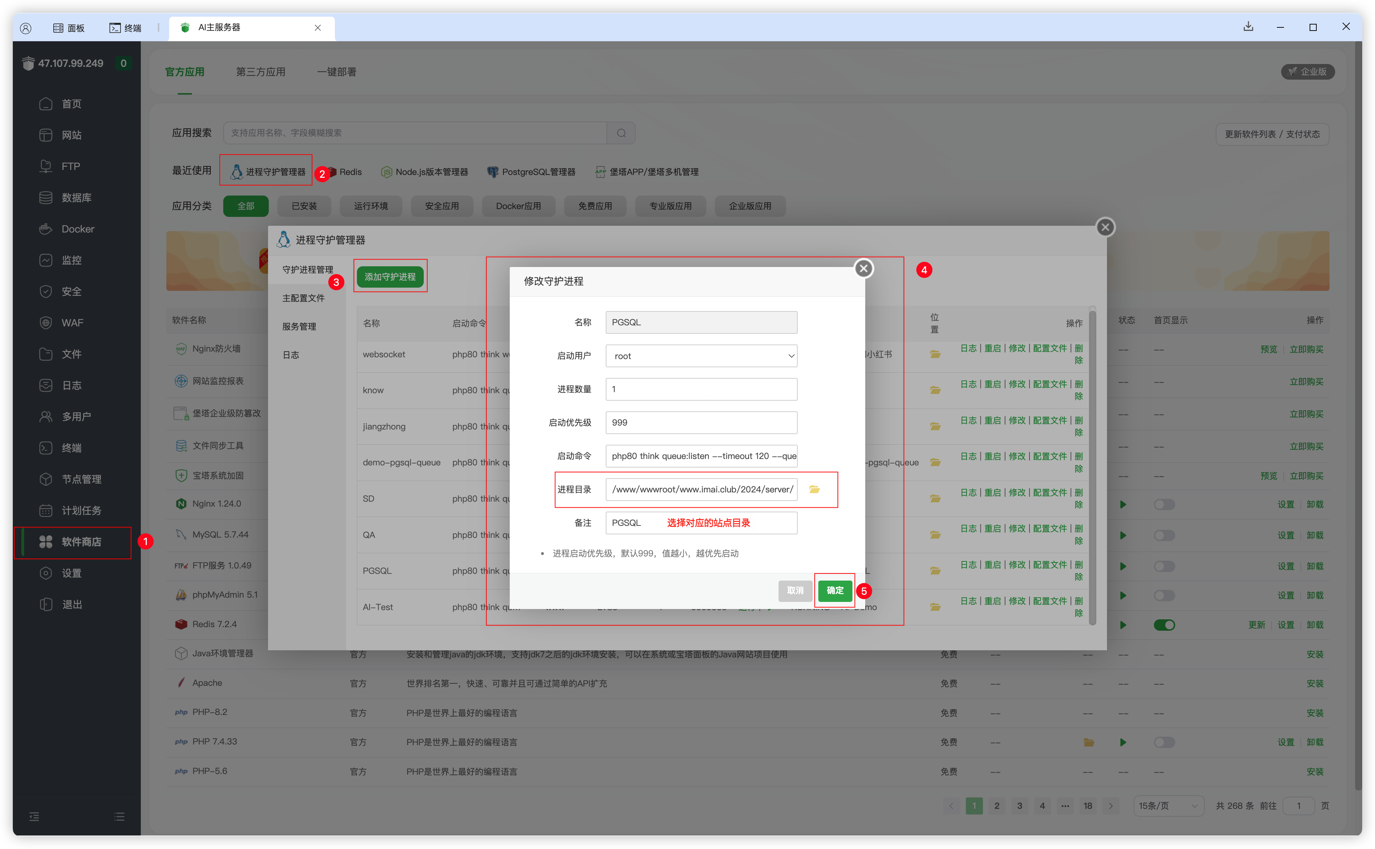Viewport: 1375px width, 849px height.
Task: Open main config file tab in supervisor
Action: tap(303, 298)
